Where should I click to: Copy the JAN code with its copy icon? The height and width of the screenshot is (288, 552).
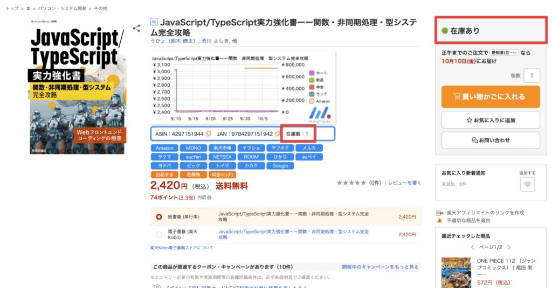[x=277, y=134]
